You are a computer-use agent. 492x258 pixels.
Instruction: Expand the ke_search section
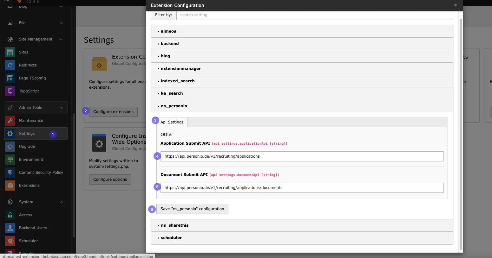pos(302,93)
